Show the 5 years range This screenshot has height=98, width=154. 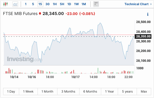pyautogui.click(x=127, y=92)
